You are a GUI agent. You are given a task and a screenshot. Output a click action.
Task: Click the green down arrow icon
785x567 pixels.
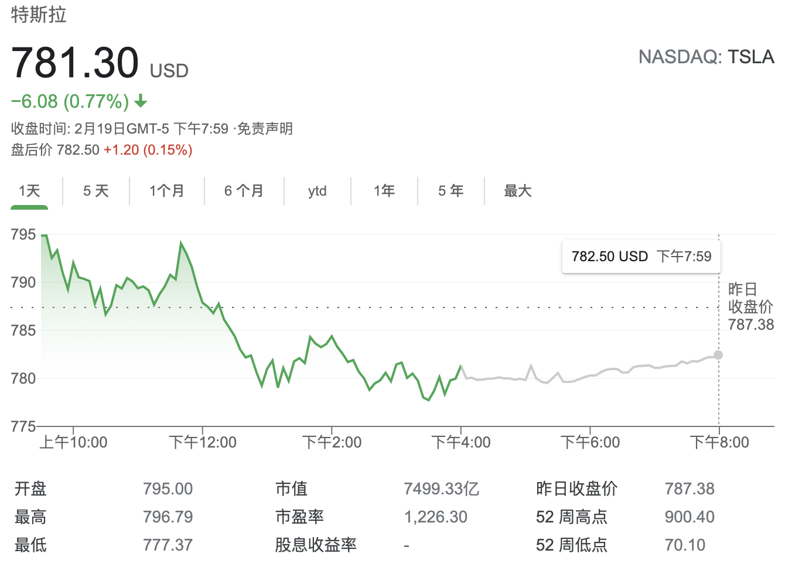(141, 102)
